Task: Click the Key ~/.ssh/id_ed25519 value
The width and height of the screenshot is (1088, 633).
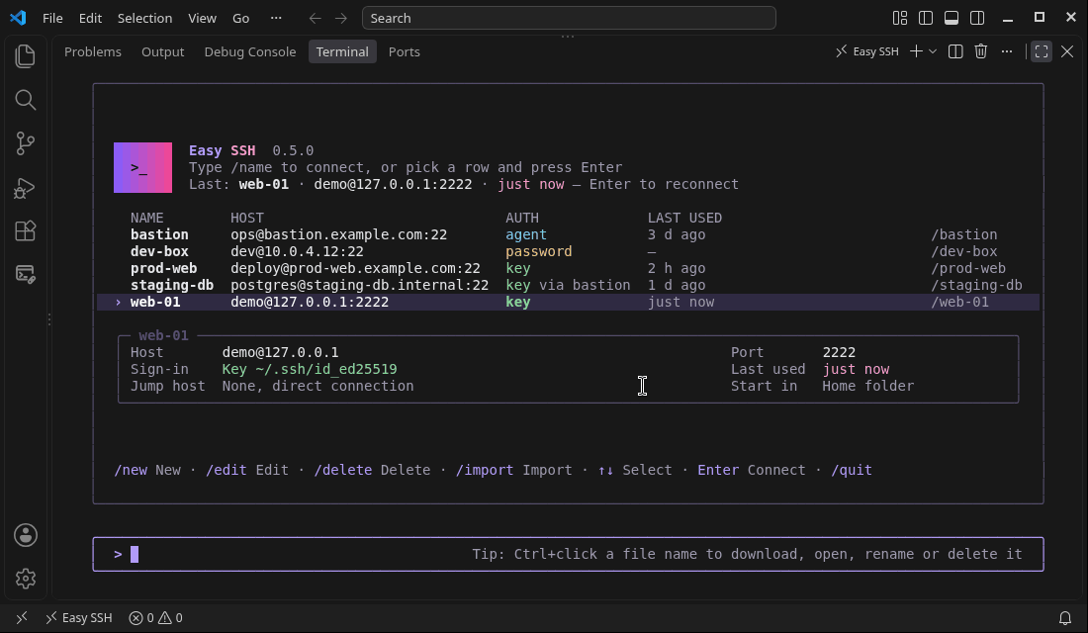Action: (310, 369)
